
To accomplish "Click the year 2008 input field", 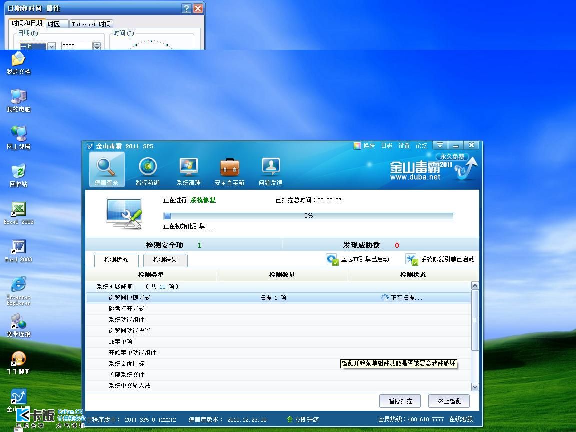I will pyautogui.click(x=77, y=46).
